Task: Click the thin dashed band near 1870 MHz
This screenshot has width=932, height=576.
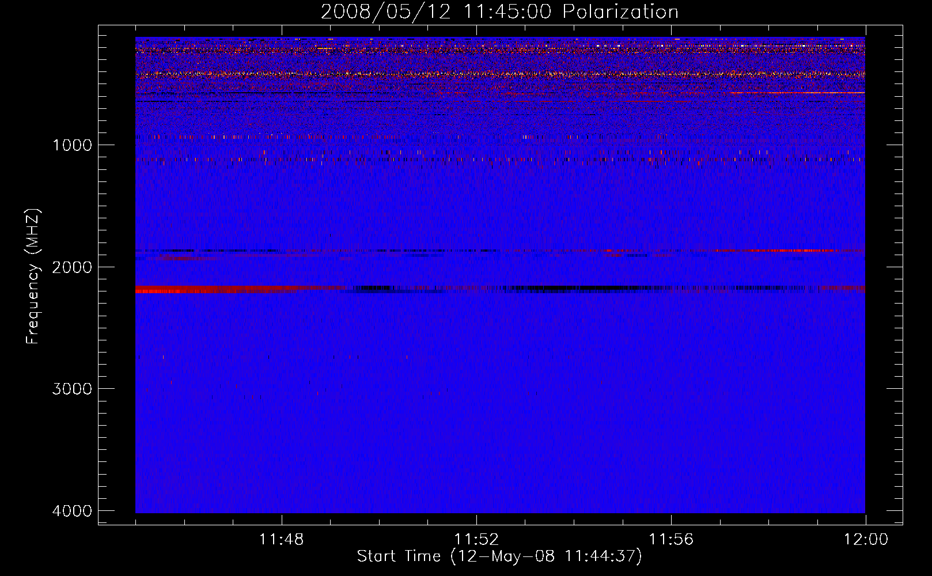Action: point(500,251)
